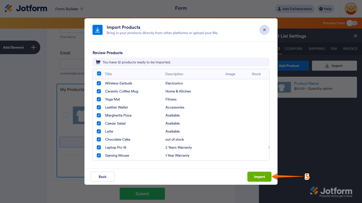Click the Import arrow icon in the settings panel
Viewport: 362px width, 203px height.
pos(327,66)
